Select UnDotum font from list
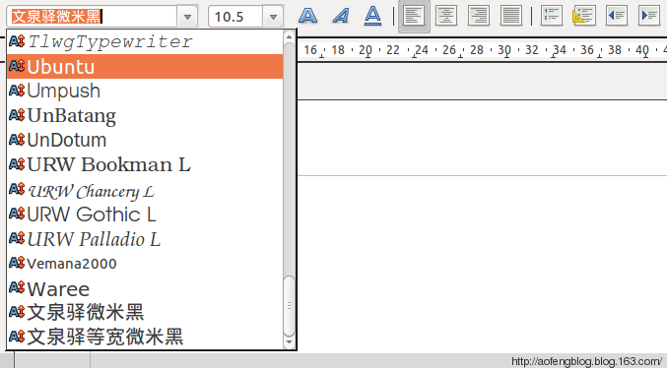The image size is (667, 368). tap(145, 141)
